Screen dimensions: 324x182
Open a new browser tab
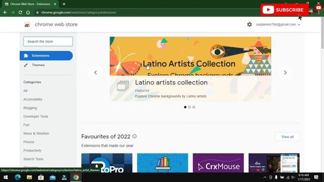coord(64,4)
